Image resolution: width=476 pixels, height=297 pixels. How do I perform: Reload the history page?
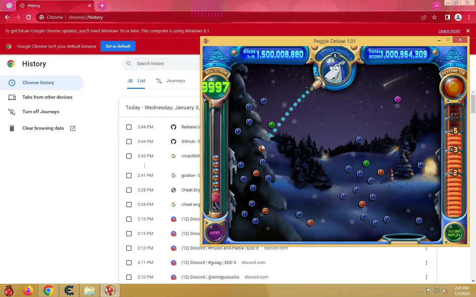pos(28,17)
